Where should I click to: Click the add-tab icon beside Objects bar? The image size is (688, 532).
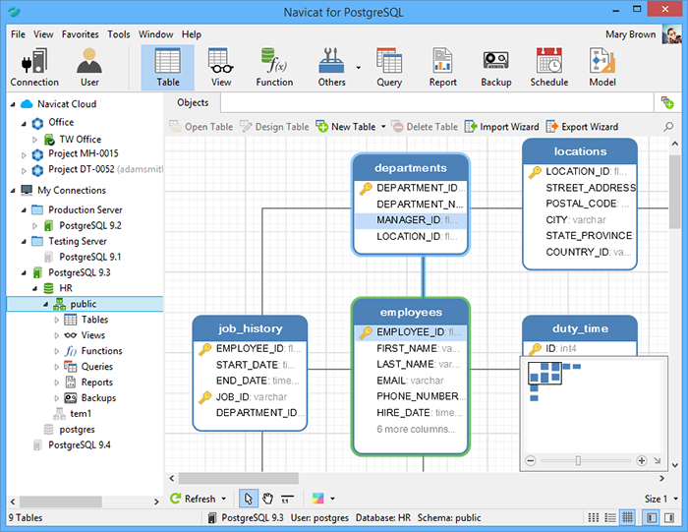tap(667, 103)
